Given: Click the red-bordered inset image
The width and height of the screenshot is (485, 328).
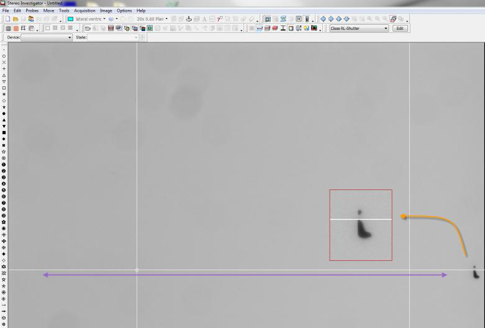Looking at the screenshot, I should tap(361, 225).
